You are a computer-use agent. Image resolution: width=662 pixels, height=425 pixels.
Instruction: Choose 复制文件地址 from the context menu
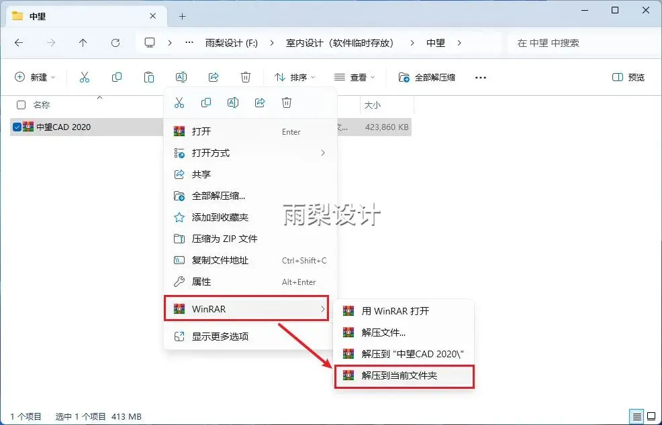(x=250, y=260)
